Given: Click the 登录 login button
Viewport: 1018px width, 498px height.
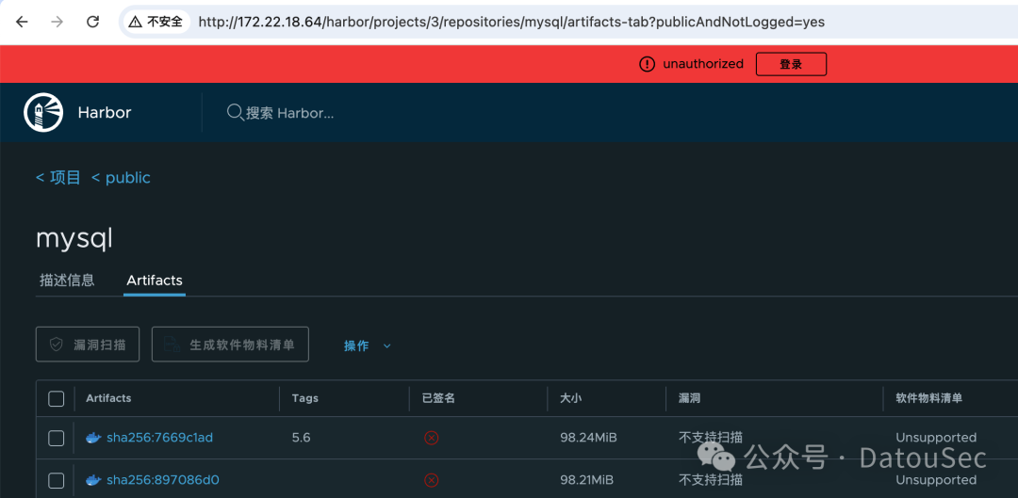Looking at the screenshot, I should point(791,64).
